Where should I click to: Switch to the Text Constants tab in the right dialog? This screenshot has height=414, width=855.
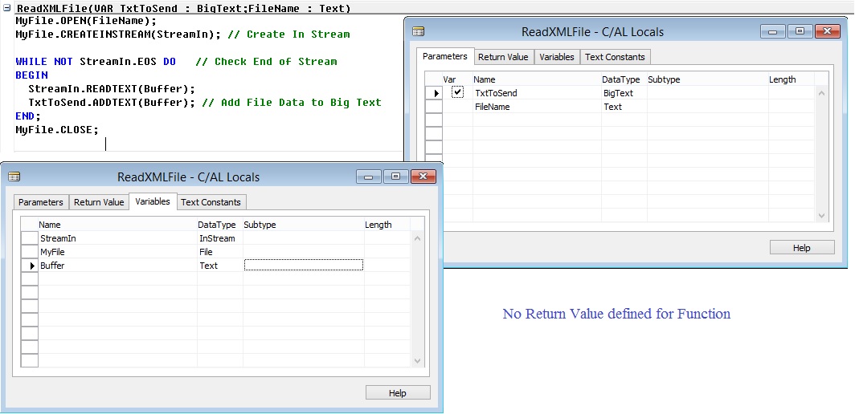coord(615,57)
